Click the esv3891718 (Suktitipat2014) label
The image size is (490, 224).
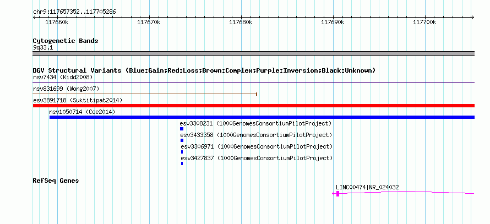(78, 100)
